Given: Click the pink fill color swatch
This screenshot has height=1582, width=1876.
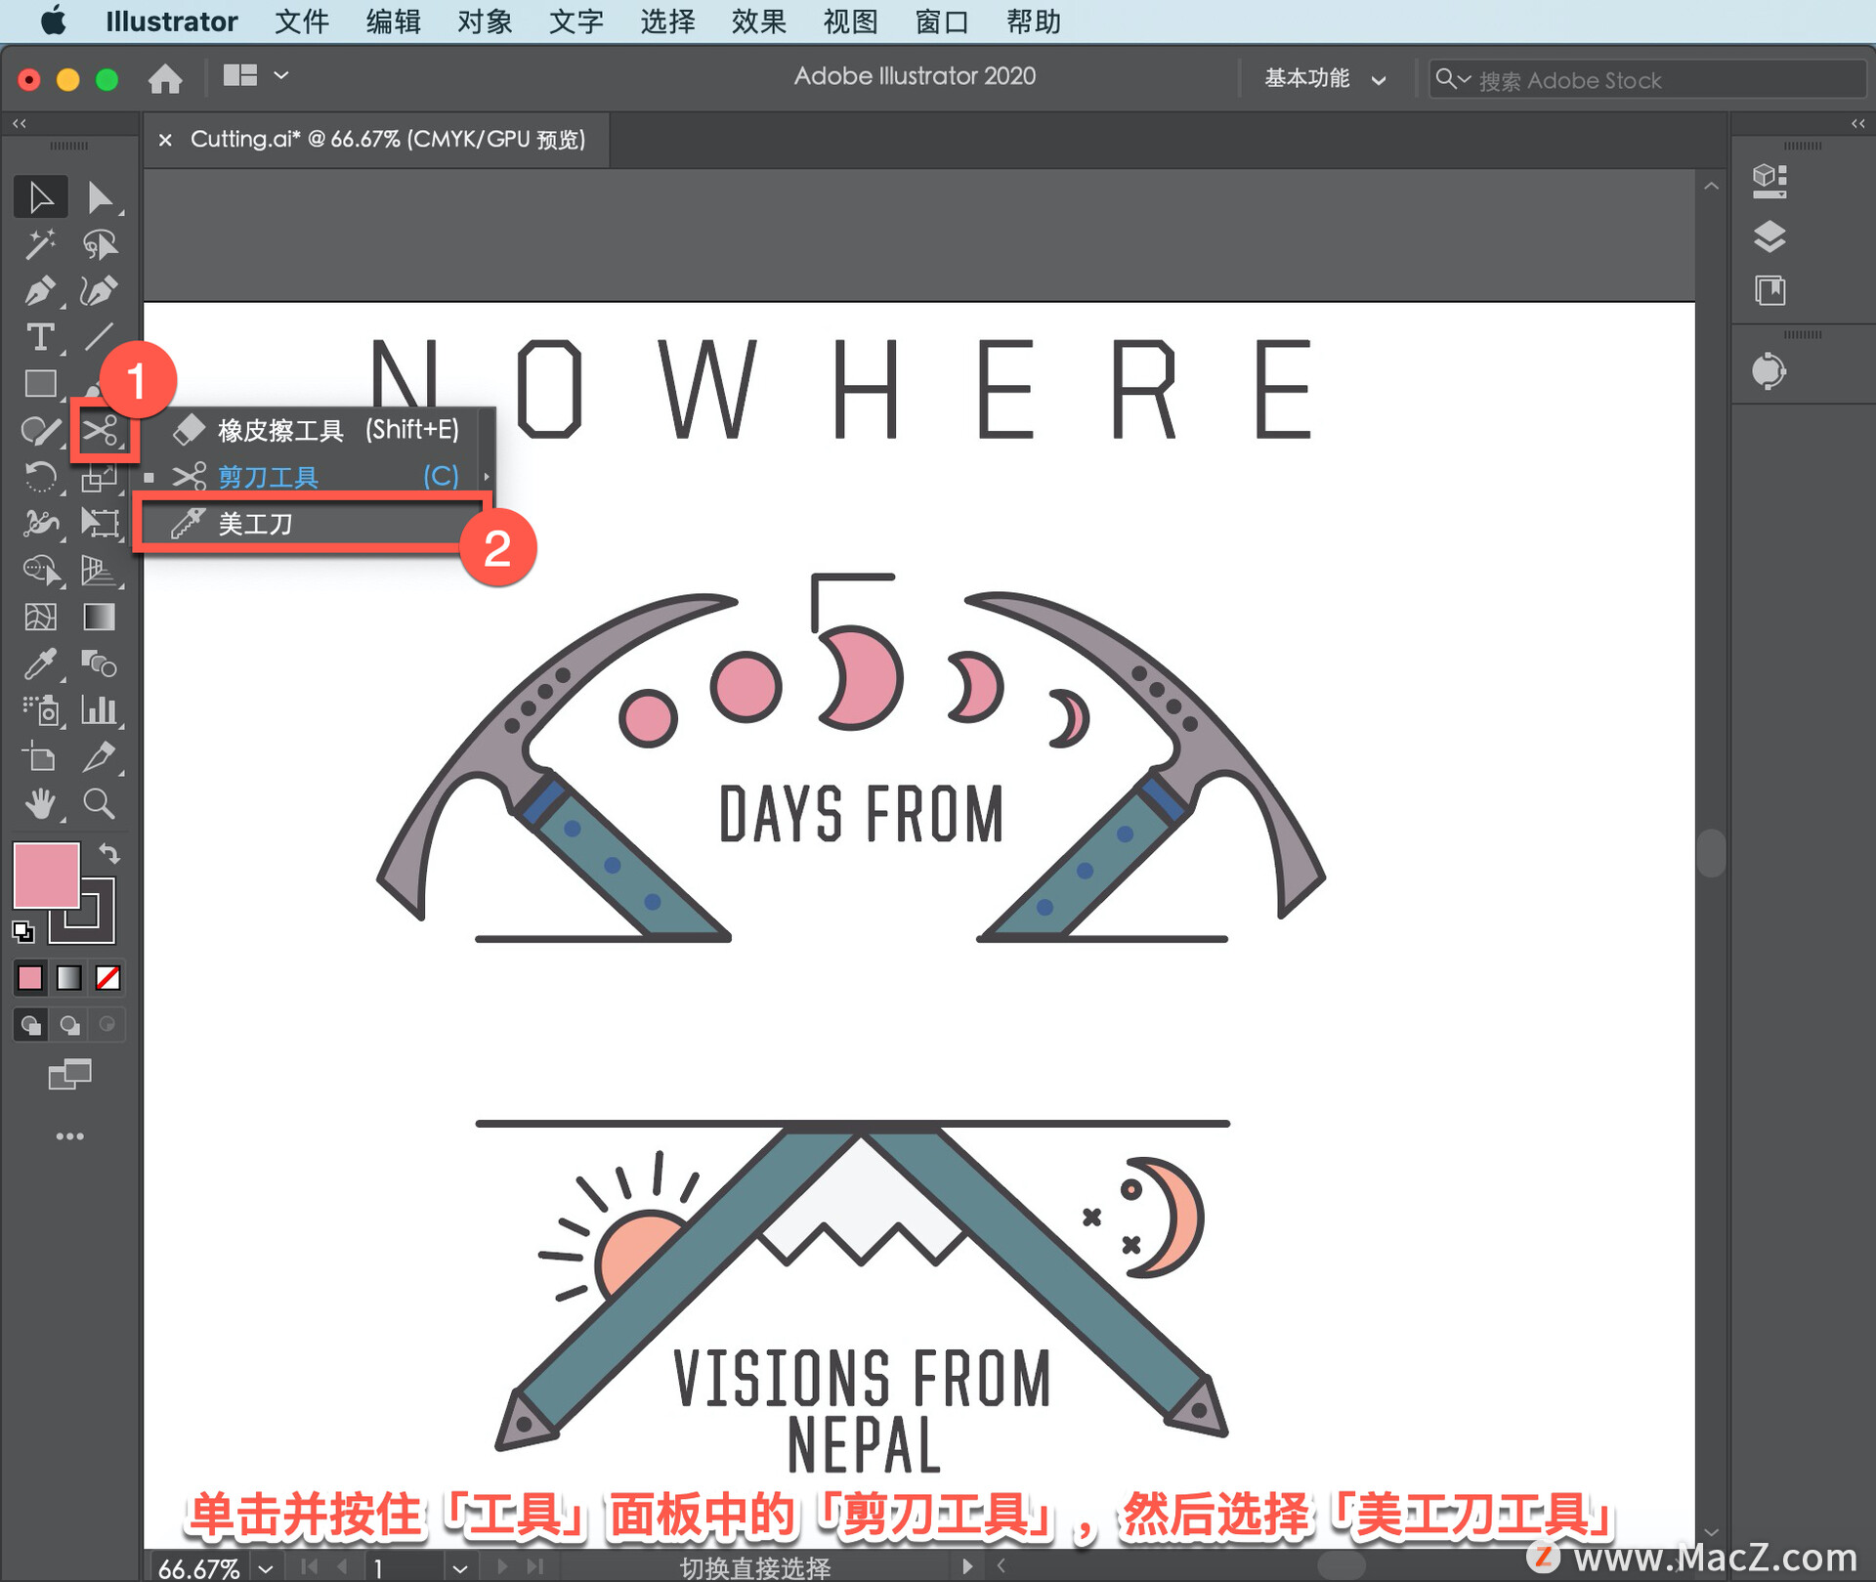Looking at the screenshot, I should [x=45, y=875].
